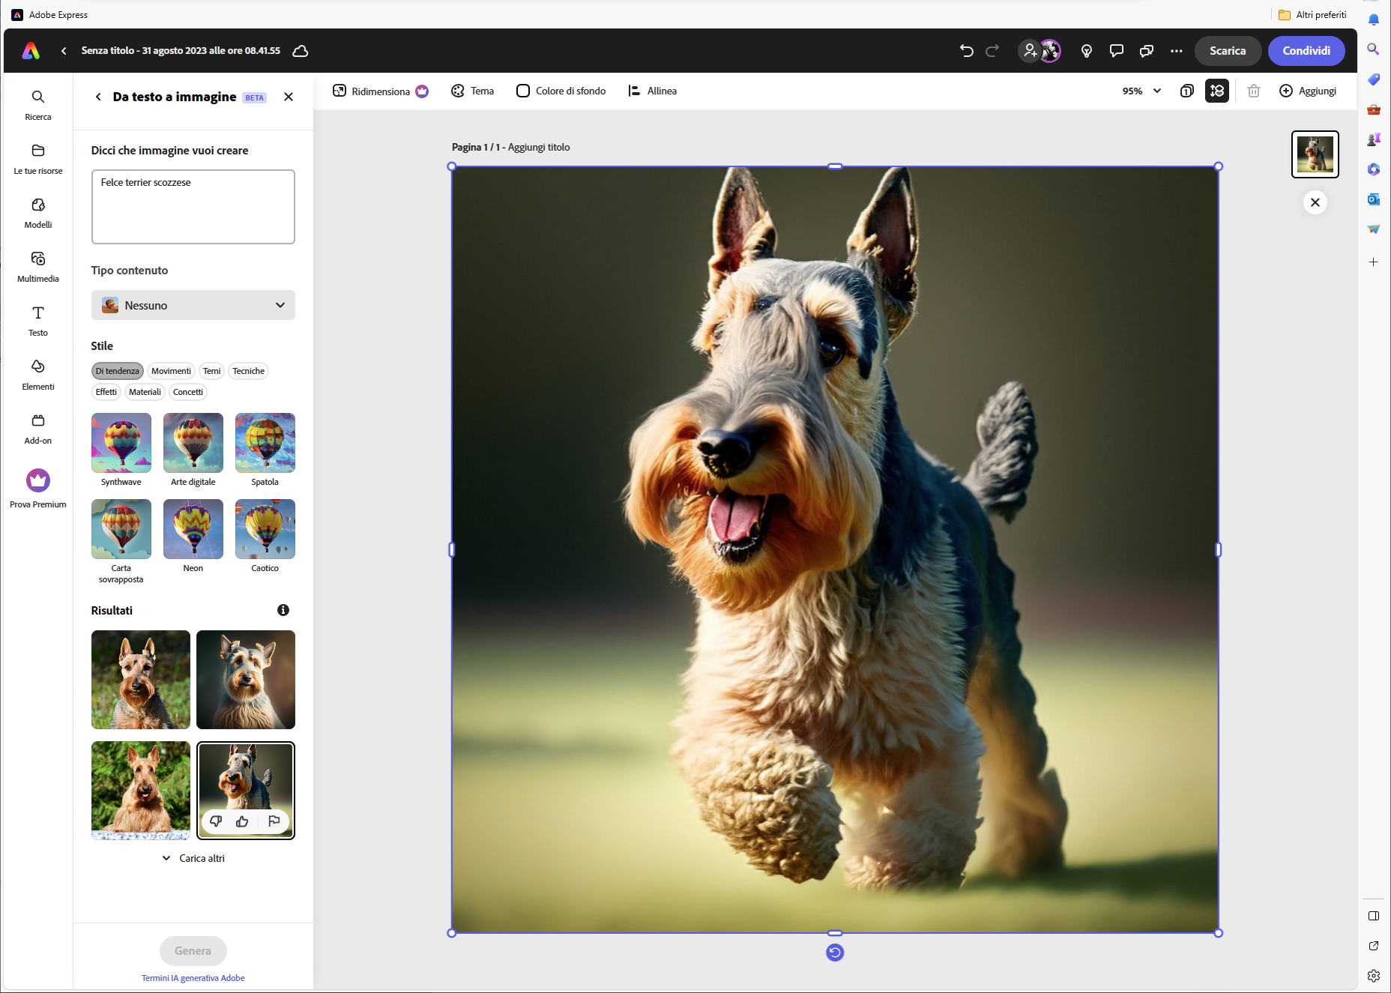The image size is (1391, 993).
Task: Open the Tipo contenuto Nessuno dropdown
Action: pyautogui.click(x=193, y=305)
